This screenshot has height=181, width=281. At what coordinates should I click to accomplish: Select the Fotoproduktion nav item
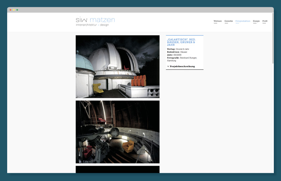pos(243,21)
